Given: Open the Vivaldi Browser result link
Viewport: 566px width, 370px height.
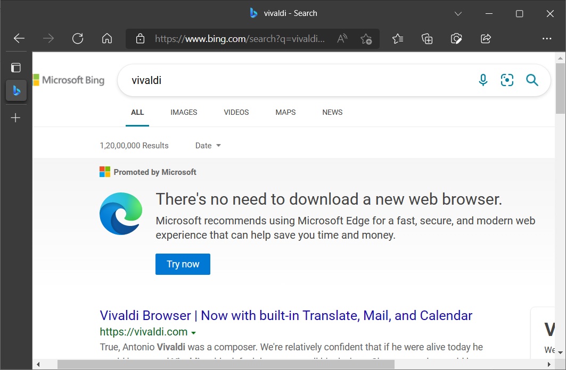Looking at the screenshot, I should pos(285,315).
